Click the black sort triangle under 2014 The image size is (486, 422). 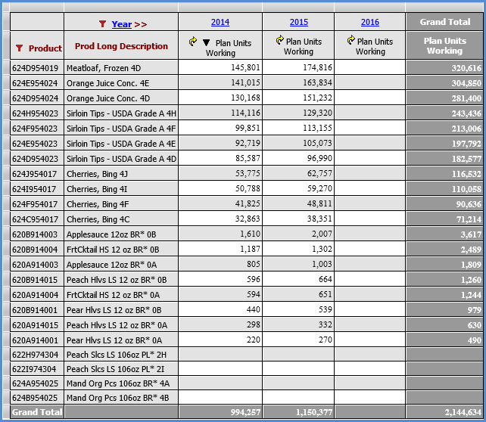[x=205, y=42]
